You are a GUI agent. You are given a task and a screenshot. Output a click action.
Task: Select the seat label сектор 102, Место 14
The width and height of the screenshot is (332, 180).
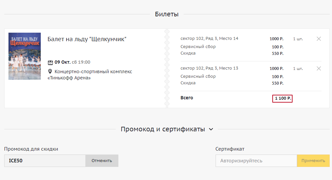point(209,39)
